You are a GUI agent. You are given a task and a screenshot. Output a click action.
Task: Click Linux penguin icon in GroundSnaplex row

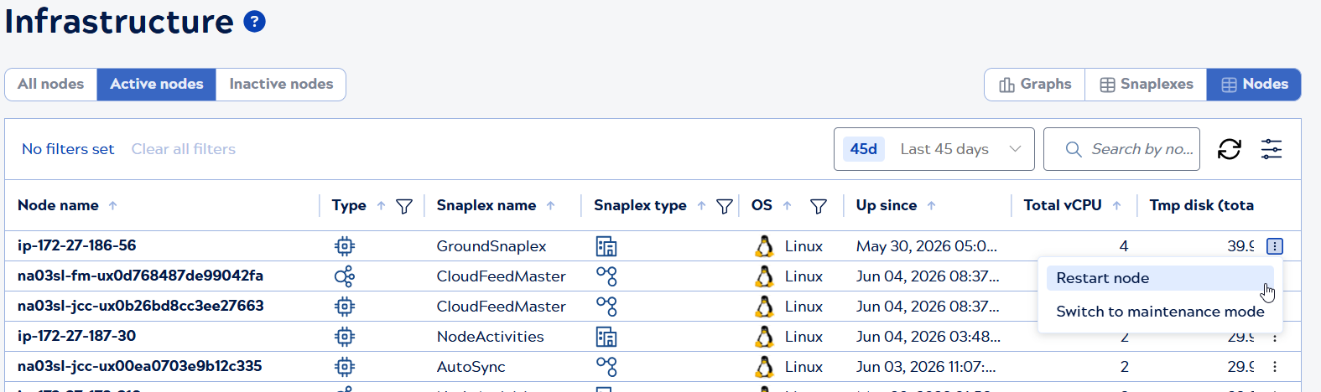point(764,246)
